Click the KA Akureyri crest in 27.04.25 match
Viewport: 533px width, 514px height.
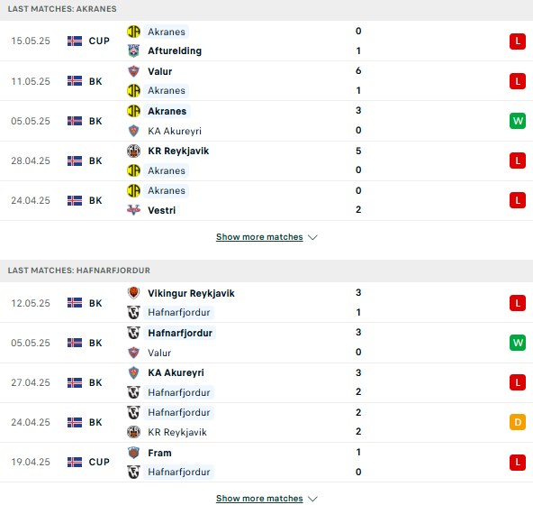pos(133,372)
